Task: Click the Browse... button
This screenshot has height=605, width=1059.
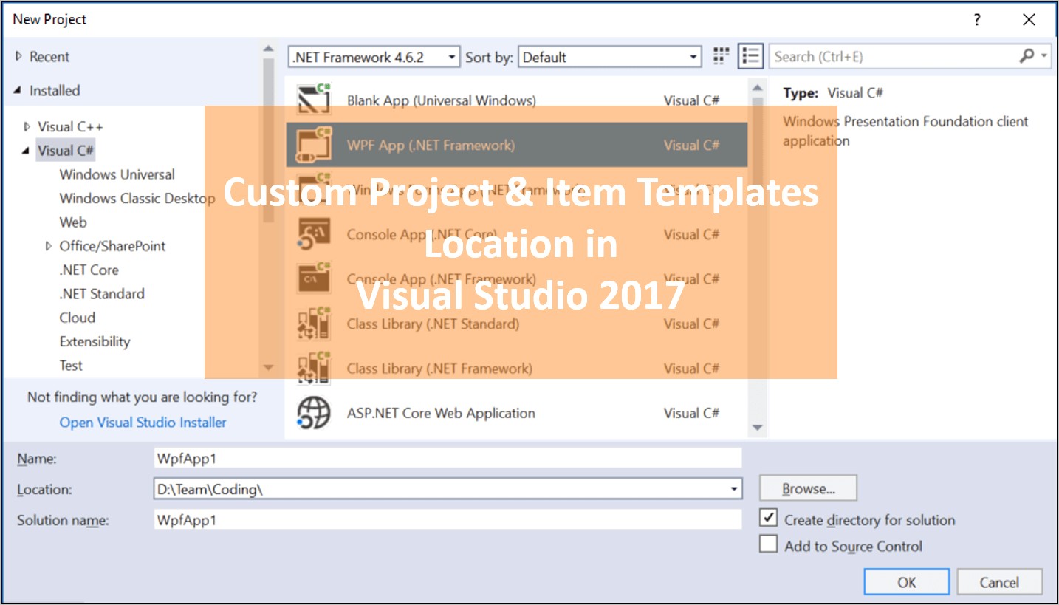Action: pyautogui.click(x=809, y=488)
